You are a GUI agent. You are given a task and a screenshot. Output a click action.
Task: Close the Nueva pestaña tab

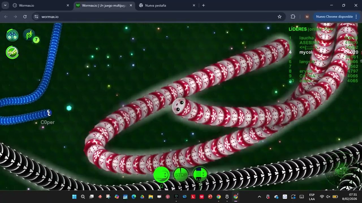194,5
